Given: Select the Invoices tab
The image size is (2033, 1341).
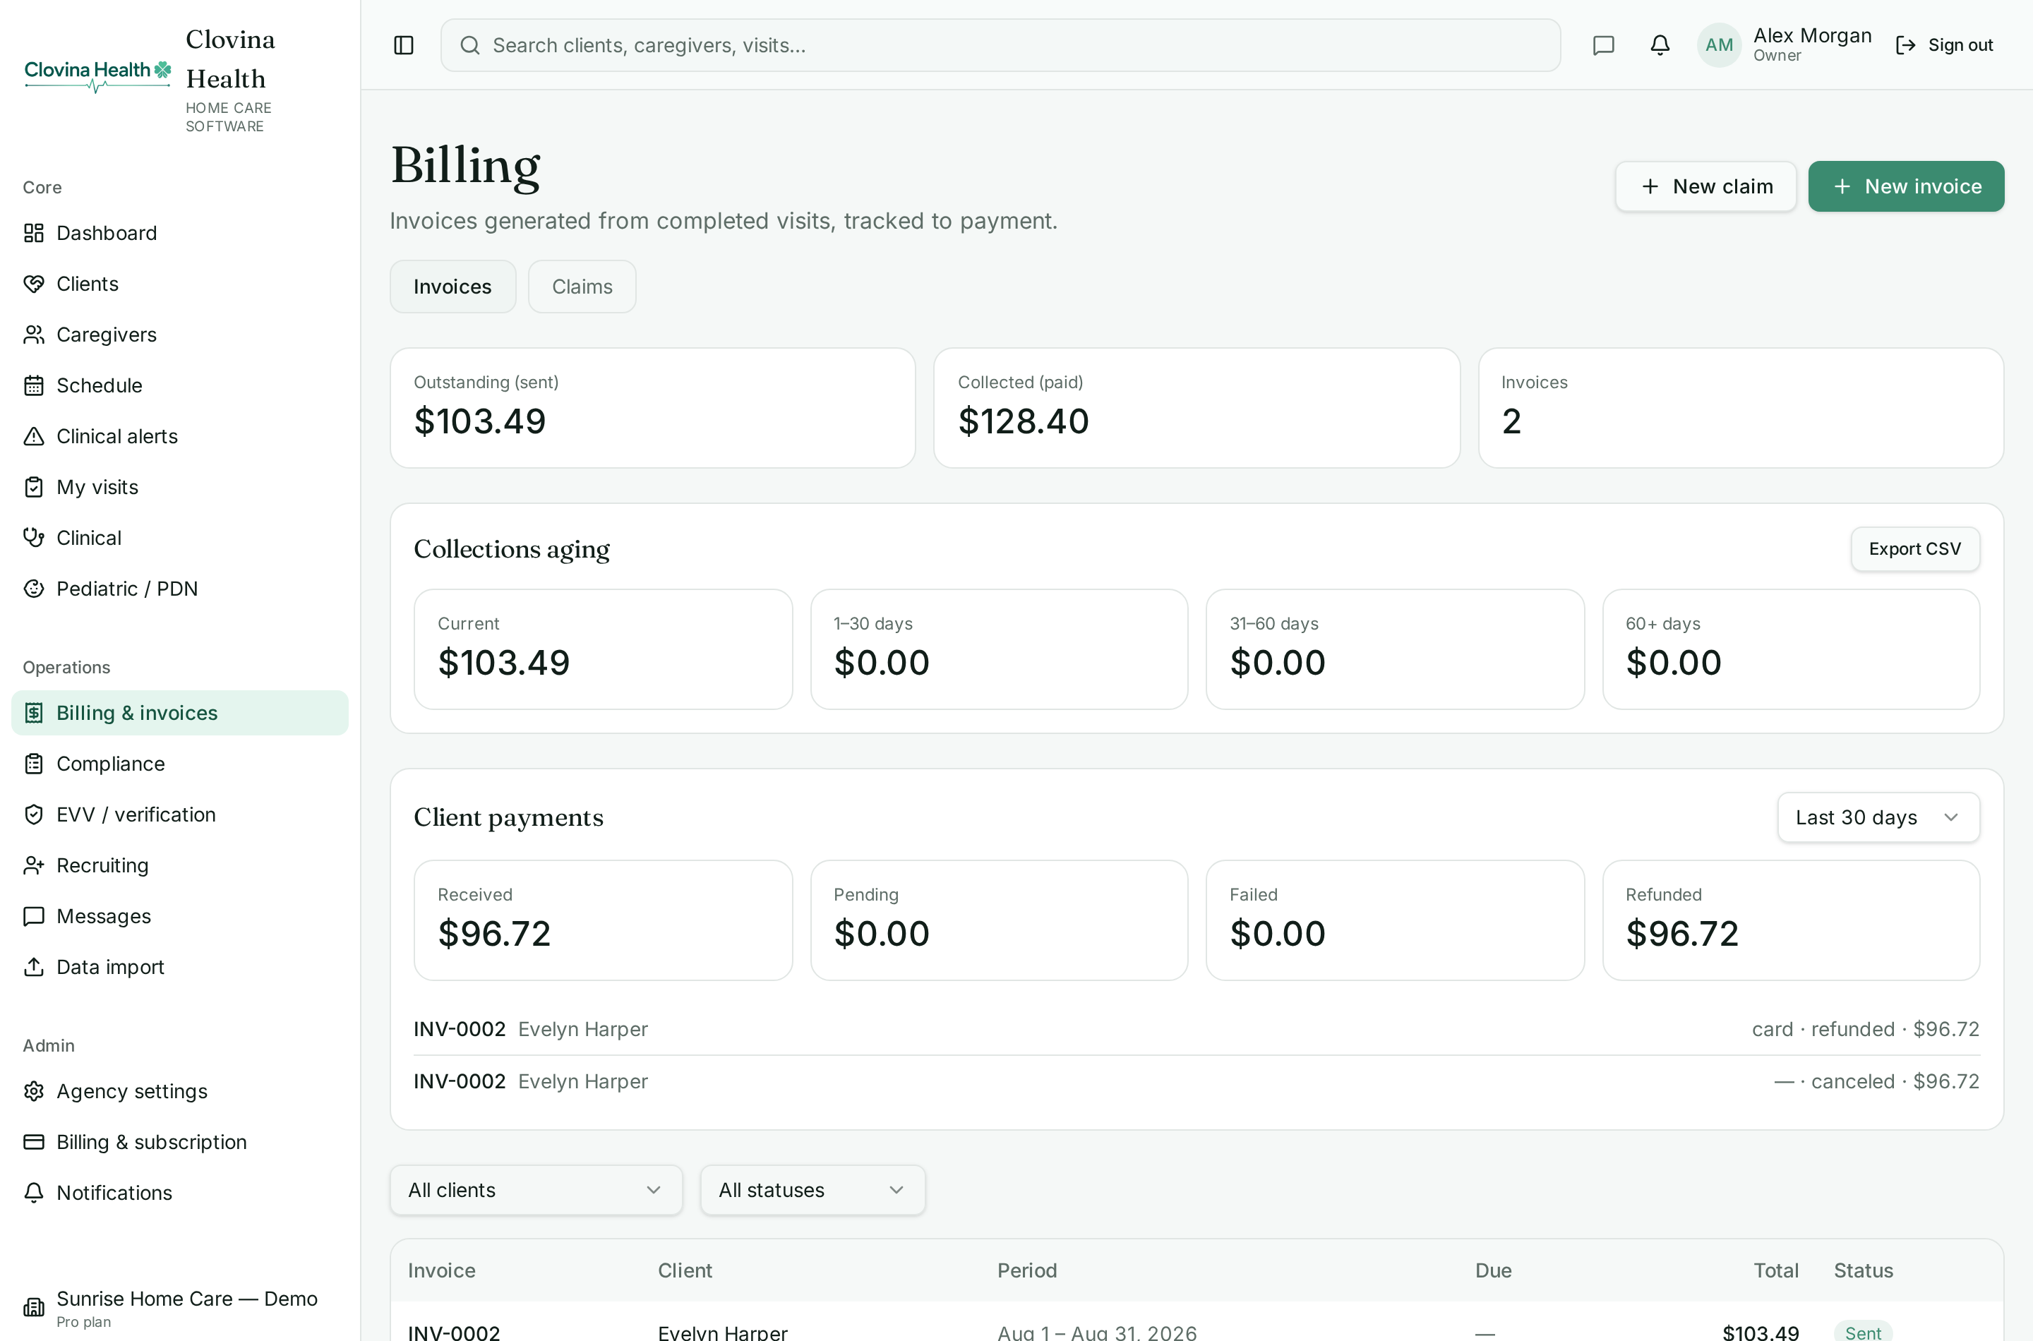Looking at the screenshot, I should pos(452,287).
